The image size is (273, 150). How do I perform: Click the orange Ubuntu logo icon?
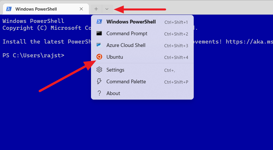pos(99,57)
